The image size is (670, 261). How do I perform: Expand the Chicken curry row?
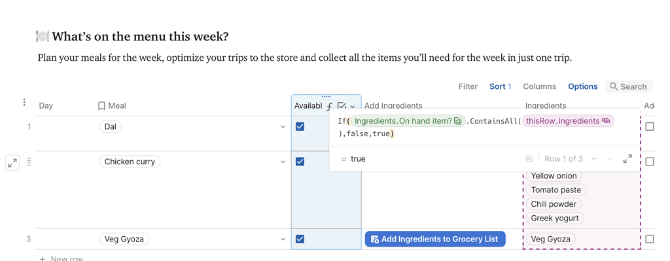pyautogui.click(x=12, y=162)
